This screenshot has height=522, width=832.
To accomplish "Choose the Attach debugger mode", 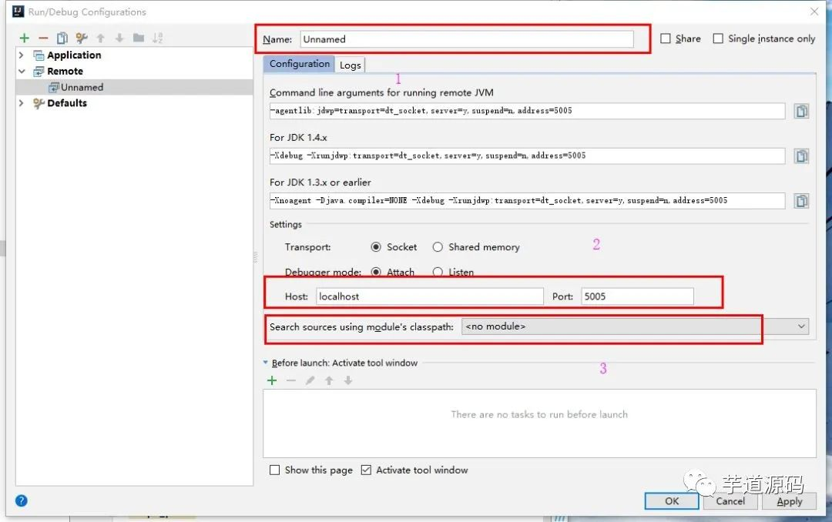I will click(x=376, y=272).
